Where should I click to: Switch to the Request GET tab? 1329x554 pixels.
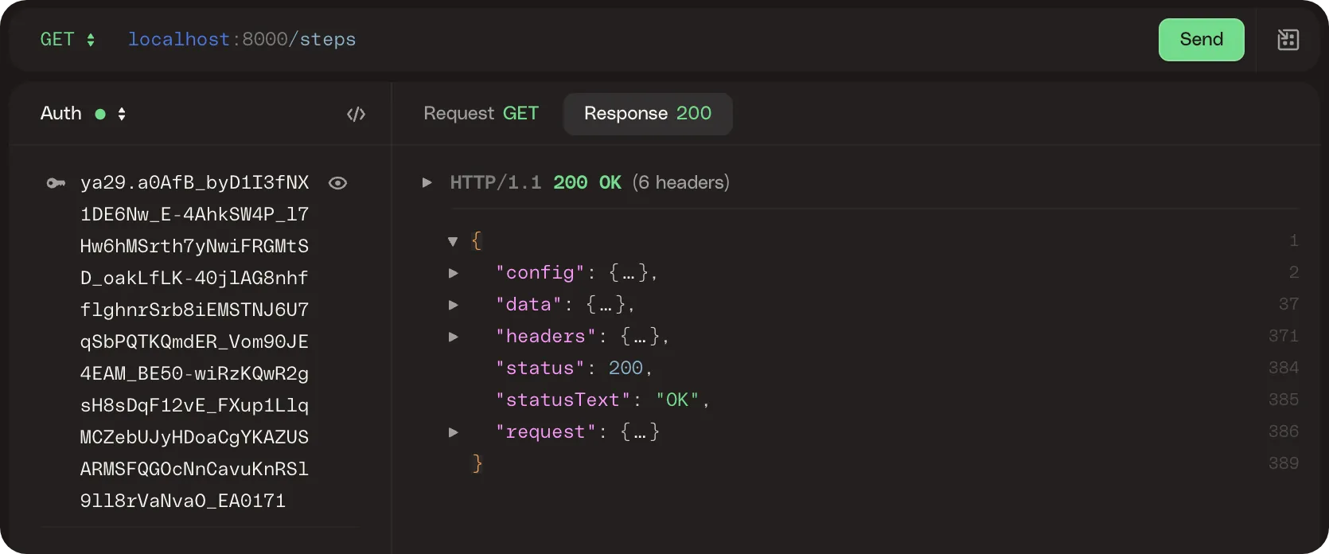481,114
